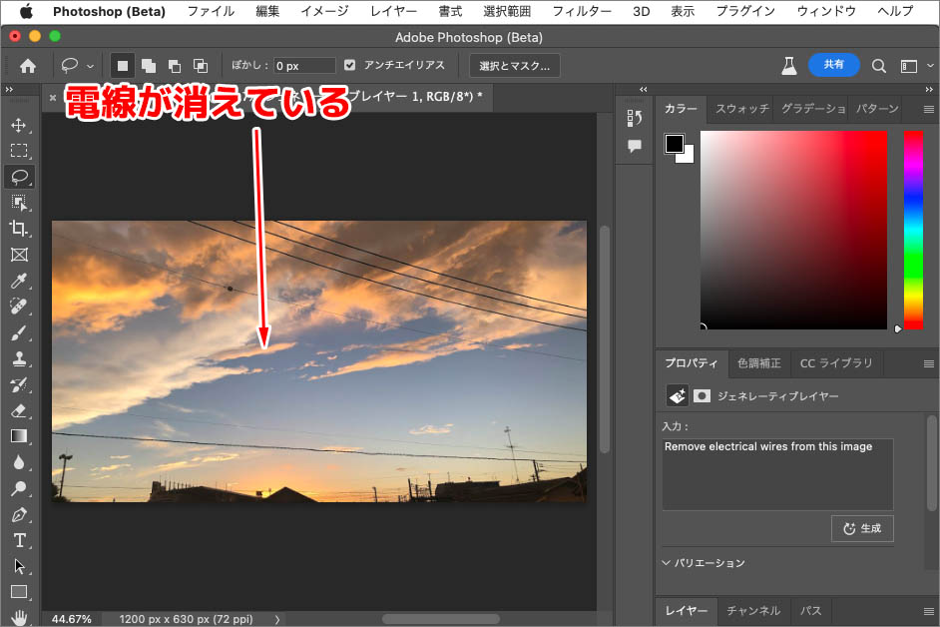Open the History panel icon
This screenshot has width=940, height=627.
635,118
